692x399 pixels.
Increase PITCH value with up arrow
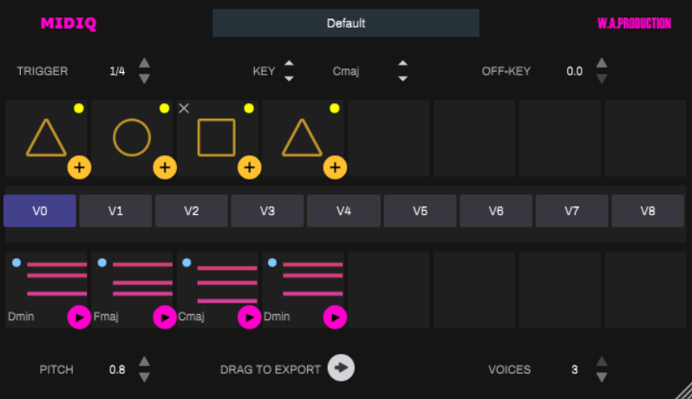(x=144, y=362)
